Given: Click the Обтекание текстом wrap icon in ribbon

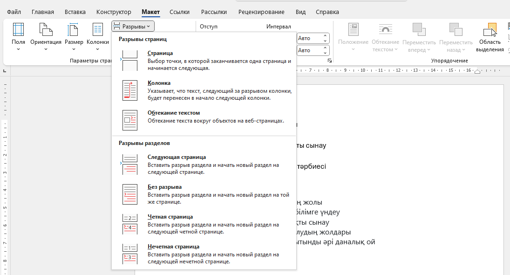Looking at the screenshot, I should point(386,30).
